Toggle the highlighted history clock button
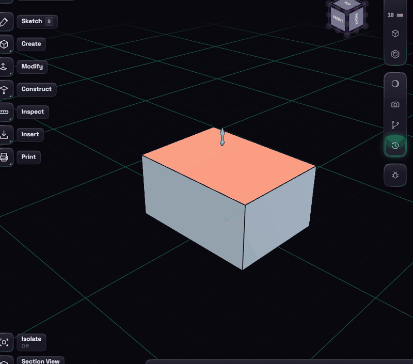This screenshot has width=413, height=364. (395, 146)
